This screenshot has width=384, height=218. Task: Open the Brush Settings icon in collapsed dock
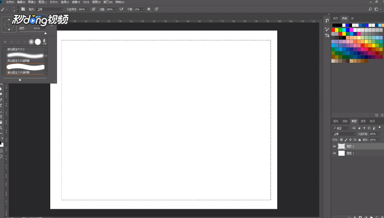(327, 30)
